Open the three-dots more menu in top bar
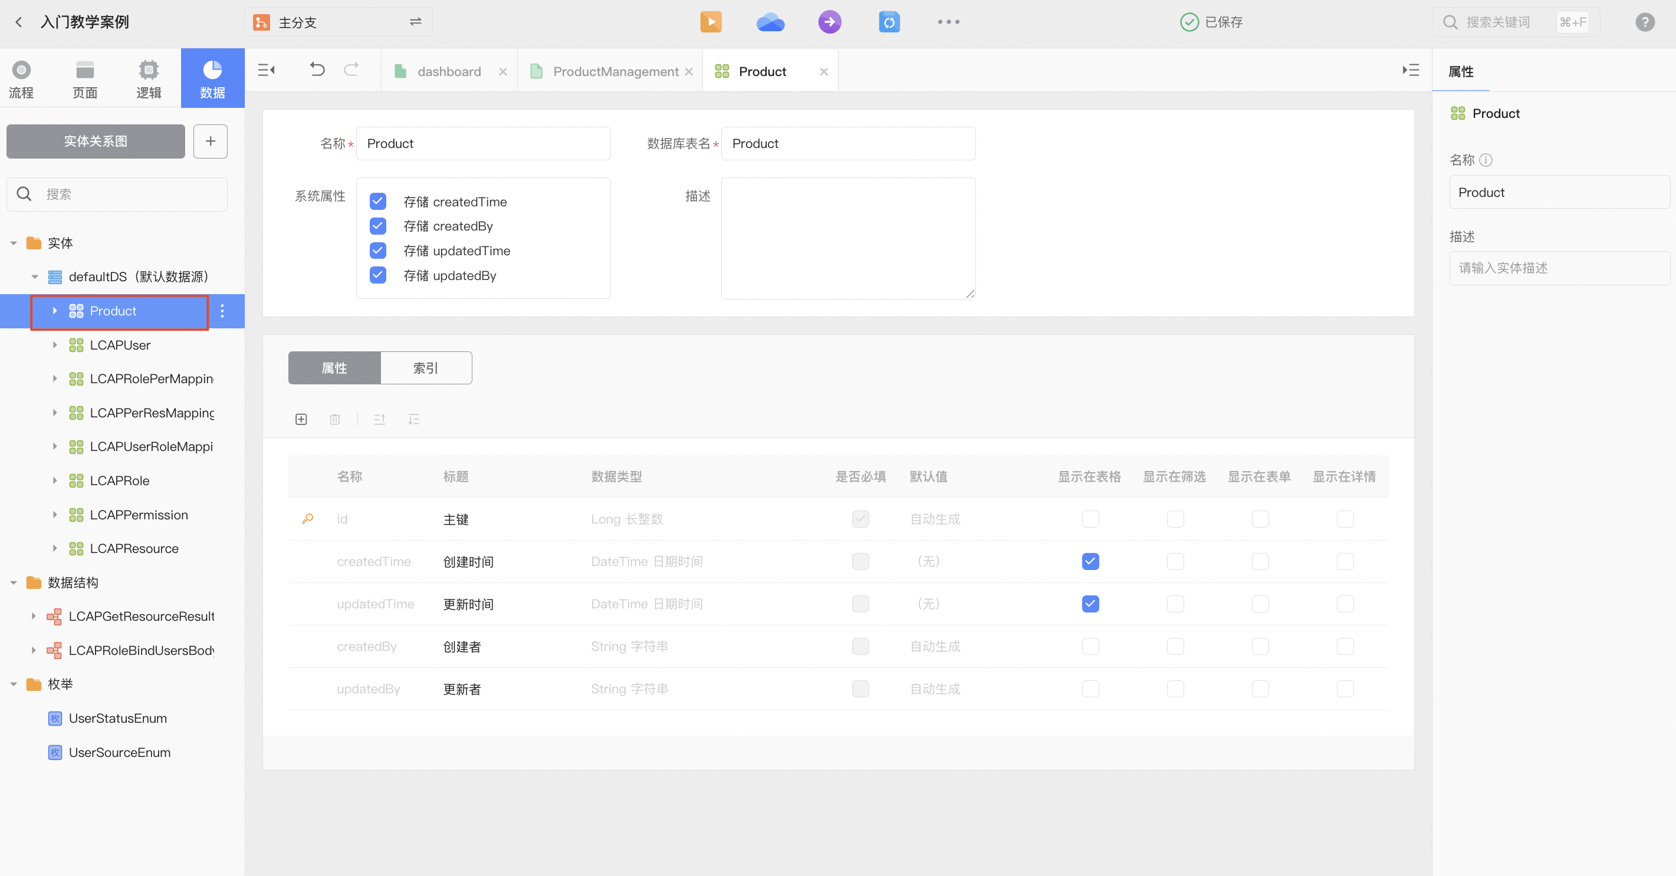Viewport: 1676px width, 876px height. pos(948,22)
